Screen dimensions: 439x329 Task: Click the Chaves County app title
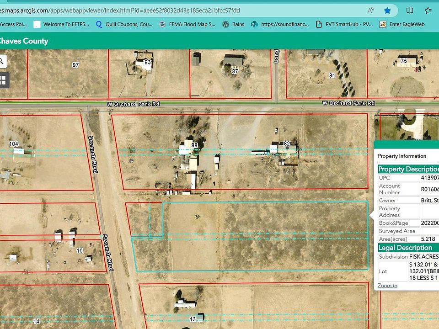pyautogui.click(x=23, y=41)
